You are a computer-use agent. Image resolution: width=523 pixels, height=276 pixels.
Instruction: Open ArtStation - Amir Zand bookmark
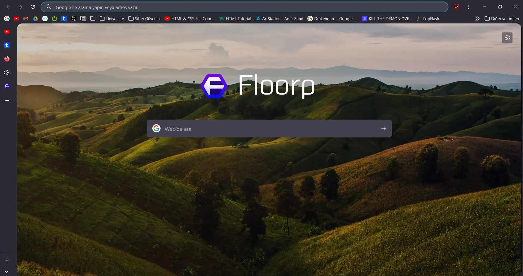point(279,19)
